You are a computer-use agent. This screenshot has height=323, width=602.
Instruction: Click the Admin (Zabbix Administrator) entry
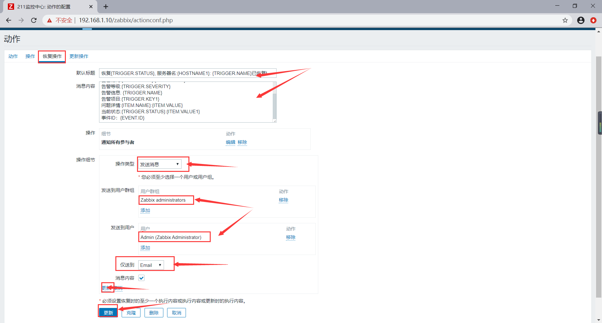tap(171, 237)
